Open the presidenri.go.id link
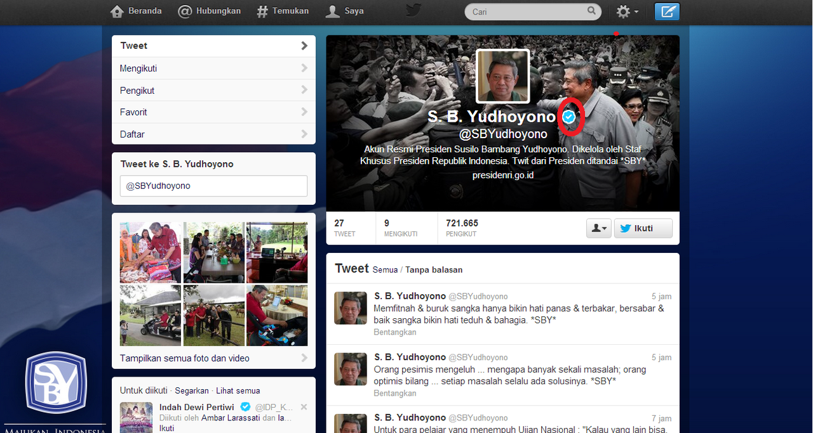 pyautogui.click(x=502, y=174)
